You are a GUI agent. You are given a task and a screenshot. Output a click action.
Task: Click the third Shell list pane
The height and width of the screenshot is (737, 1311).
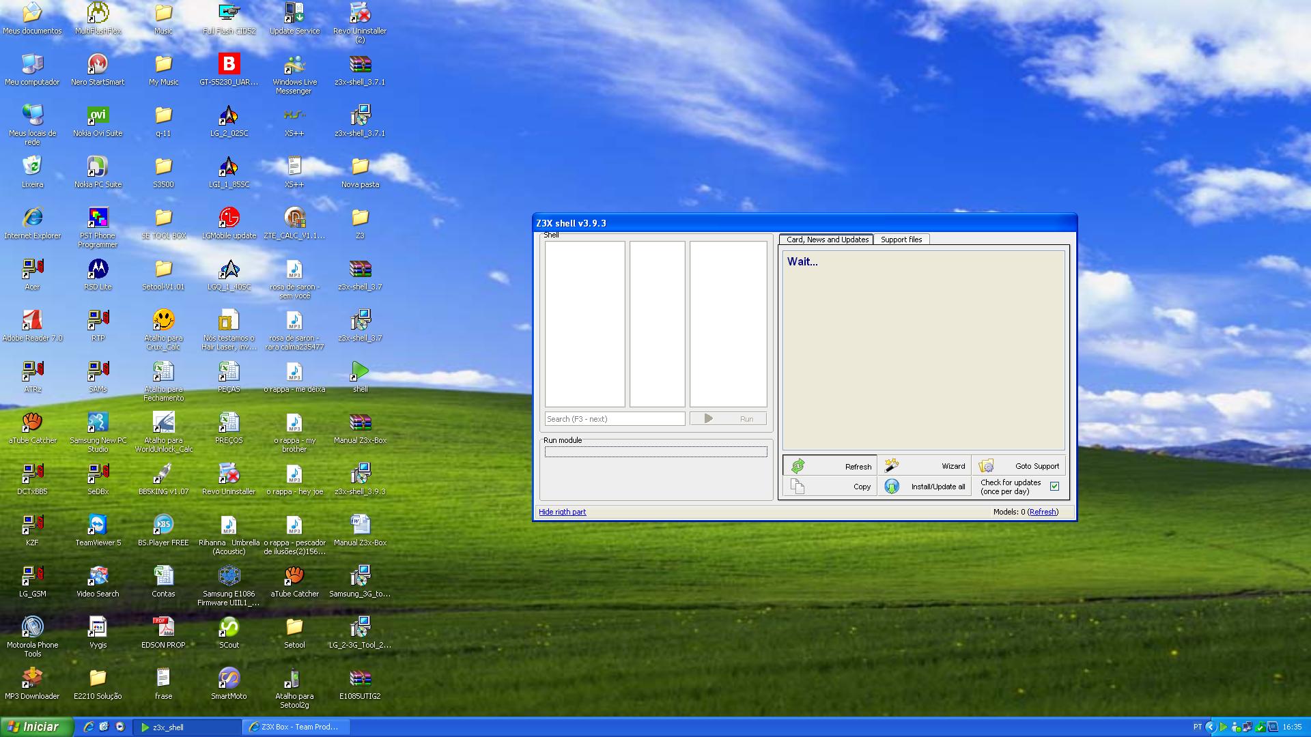click(x=728, y=324)
